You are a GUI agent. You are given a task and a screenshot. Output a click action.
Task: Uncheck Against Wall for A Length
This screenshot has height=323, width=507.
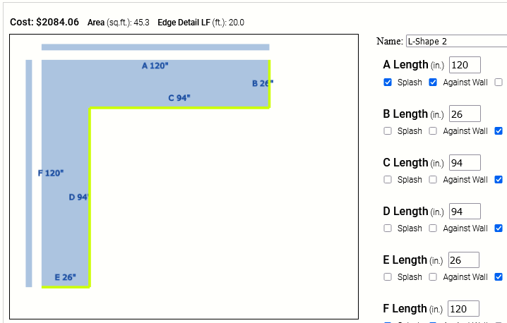[x=433, y=83]
